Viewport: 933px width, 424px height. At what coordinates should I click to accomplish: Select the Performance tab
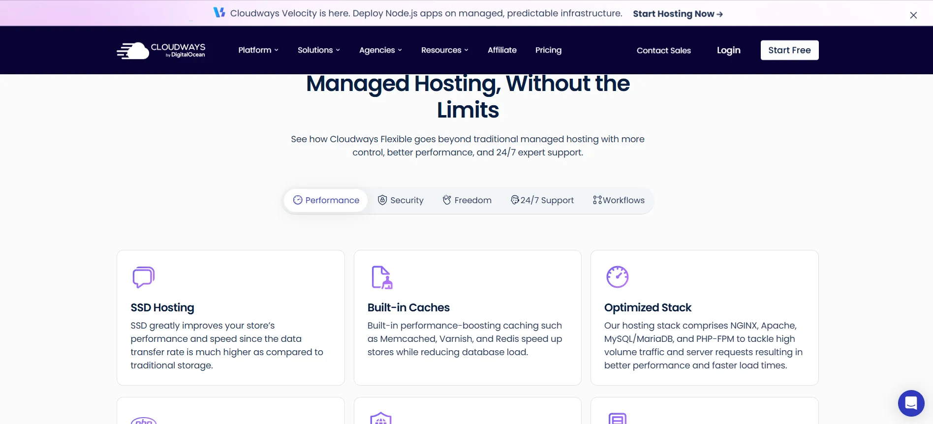click(326, 200)
